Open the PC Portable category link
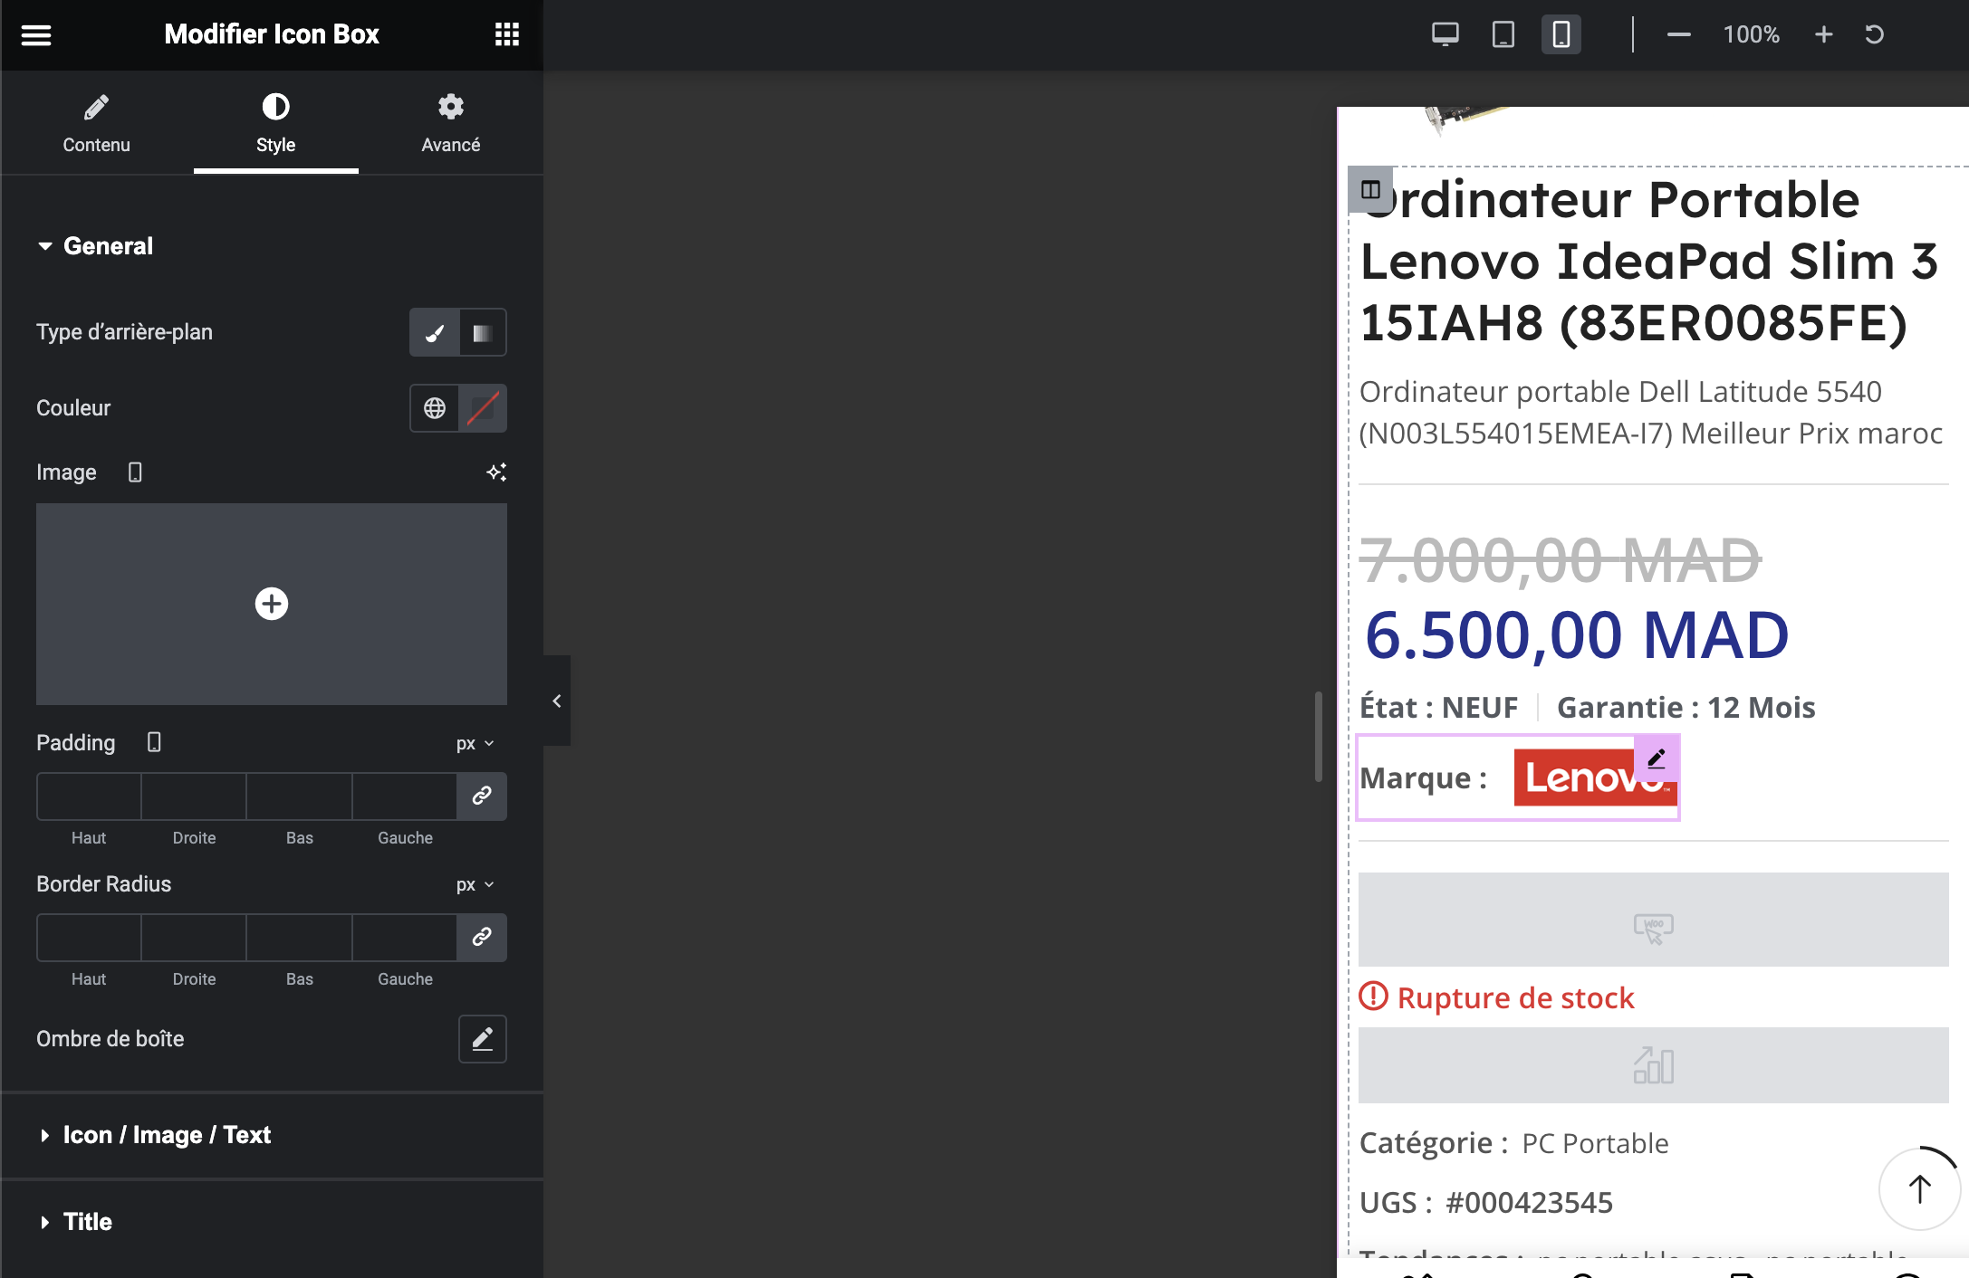Screen dimensions: 1969x1278 1595,1143
